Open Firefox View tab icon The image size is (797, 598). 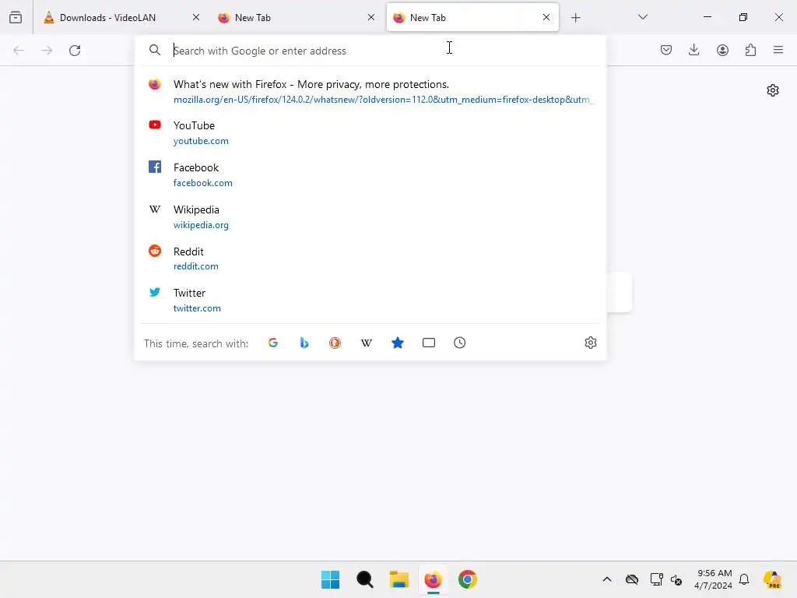point(16,17)
